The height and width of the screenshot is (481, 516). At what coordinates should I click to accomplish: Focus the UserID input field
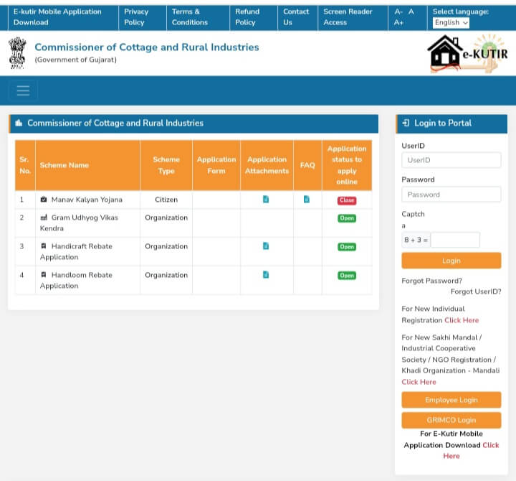[x=451, y=160]
